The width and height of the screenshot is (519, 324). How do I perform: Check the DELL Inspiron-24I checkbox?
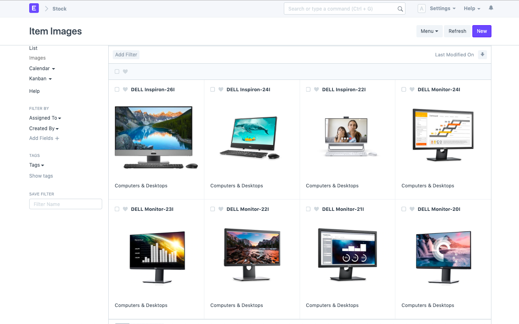(x=212, y=90)
